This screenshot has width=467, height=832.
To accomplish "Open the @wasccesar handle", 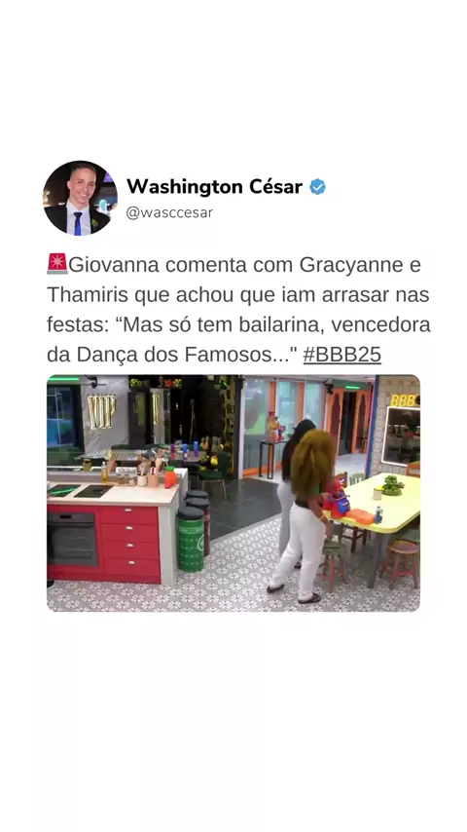I will click(169, 212).
